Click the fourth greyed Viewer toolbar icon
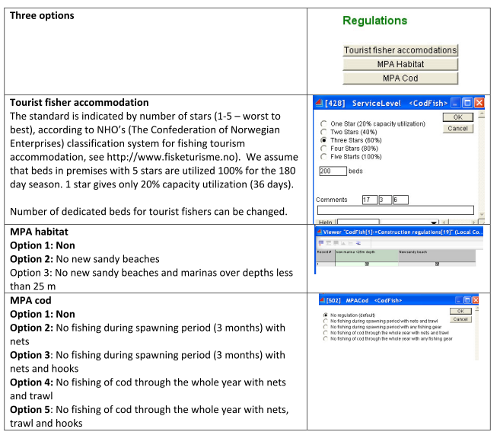Viewport: 500px width, 432px height. tap(343, 243)
